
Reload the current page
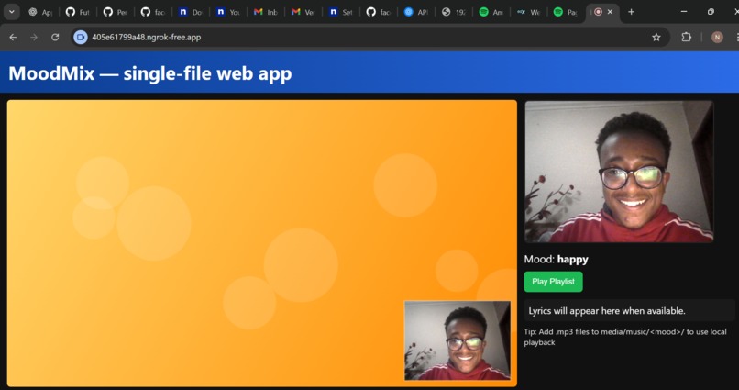[x=55, y=38]
